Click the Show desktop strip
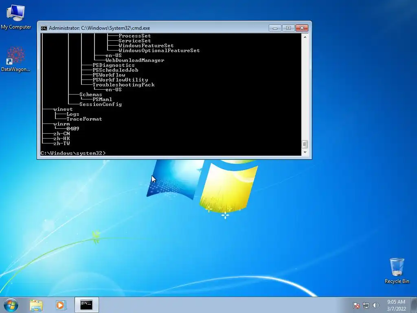This screenshot has width=417, height=313. pyautogui.click(x=414, y=305)
